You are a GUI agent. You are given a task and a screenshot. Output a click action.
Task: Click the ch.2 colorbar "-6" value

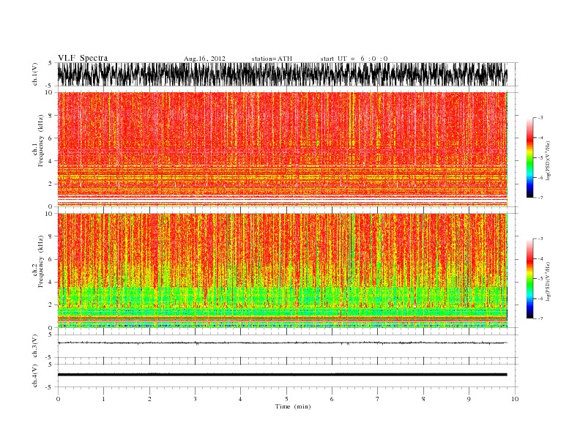[x=540, y=299]
